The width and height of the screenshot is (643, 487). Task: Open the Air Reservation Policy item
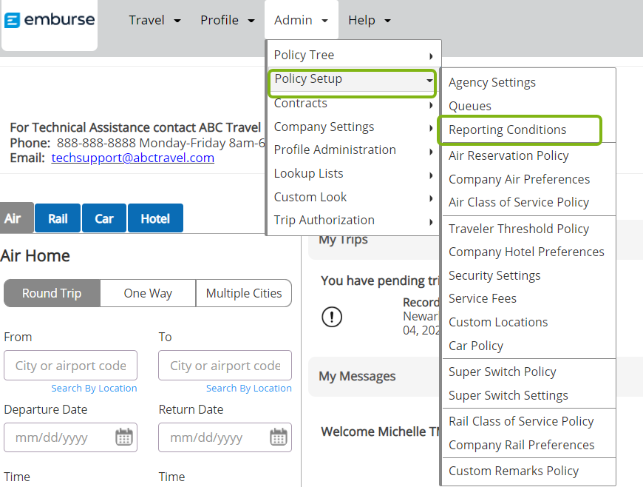pos(508,155)
